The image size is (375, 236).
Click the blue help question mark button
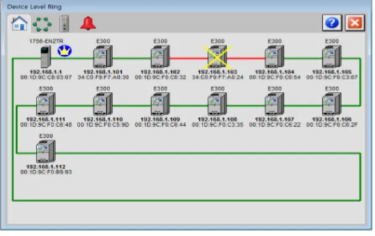point(332,23)
